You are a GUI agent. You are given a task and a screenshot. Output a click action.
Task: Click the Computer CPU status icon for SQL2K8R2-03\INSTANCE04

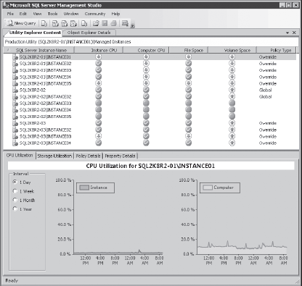[x=146, y=143]
